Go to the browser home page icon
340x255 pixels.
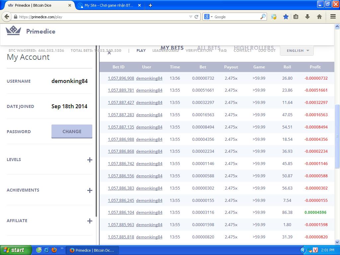[319, 17]
